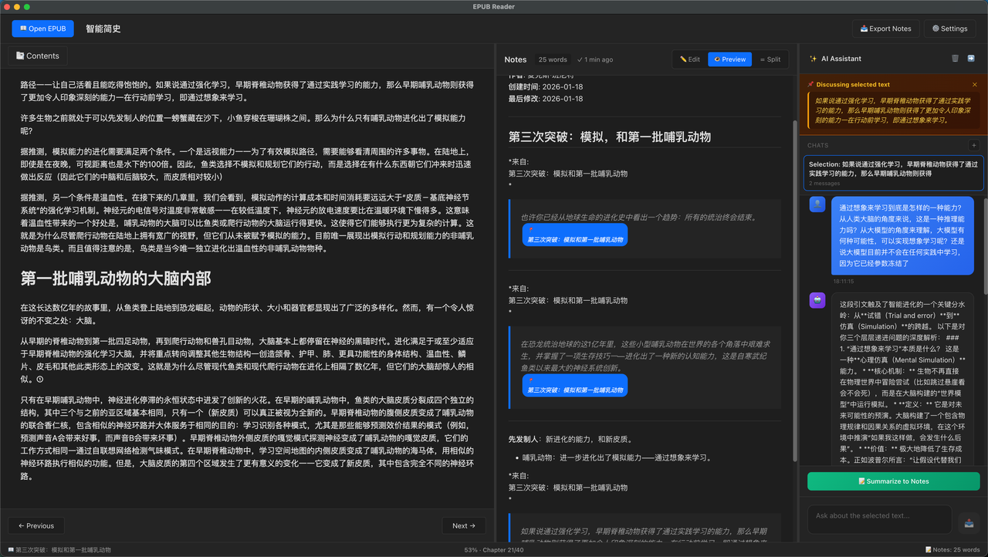The width and height of the screenshot is (988, 557).
Task: Click the status bar text 53% · Chapter 21/40
Action: [x=494, y=550]
